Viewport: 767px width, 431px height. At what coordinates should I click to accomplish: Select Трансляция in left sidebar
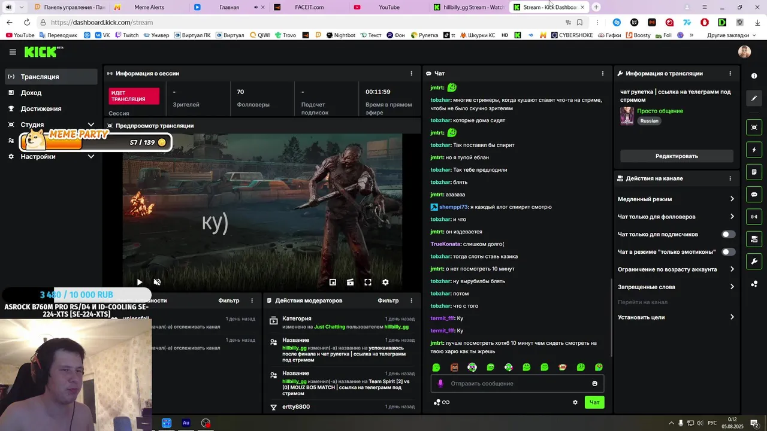point(50,77)
